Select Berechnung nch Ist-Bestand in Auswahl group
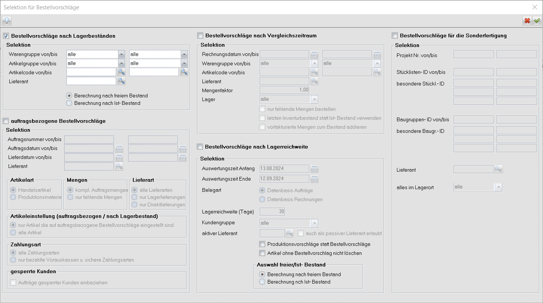This screenshot has width=543, height=303. pyautogui.click(x=262, y=282)
